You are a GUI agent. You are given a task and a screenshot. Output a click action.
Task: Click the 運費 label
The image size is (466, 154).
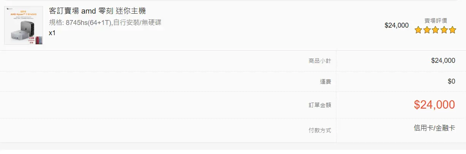(325, 81)
